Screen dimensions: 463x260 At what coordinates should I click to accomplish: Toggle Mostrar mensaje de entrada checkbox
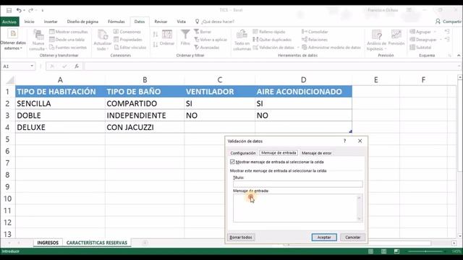coord(232,162)
